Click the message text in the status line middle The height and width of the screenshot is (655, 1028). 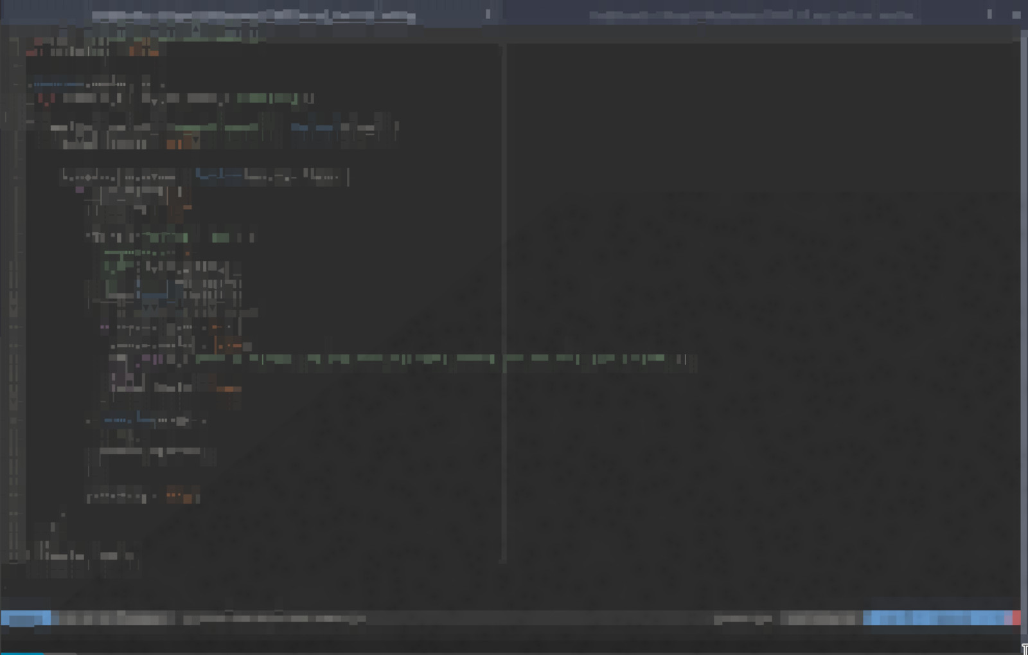pos(274,619)
